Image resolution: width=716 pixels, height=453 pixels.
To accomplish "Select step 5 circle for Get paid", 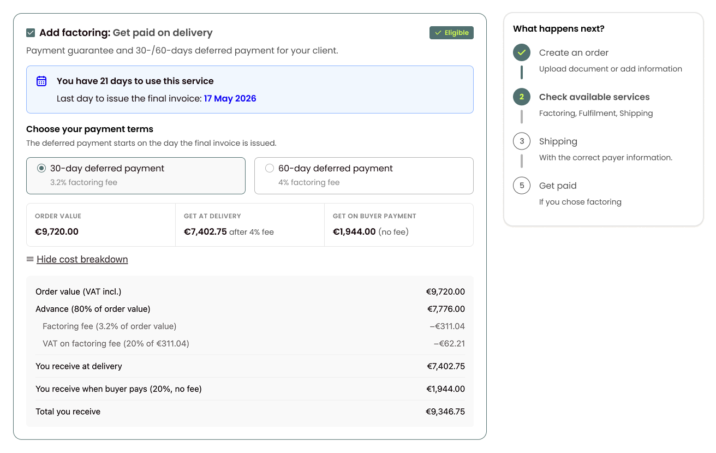I will (x=522, y=186).
